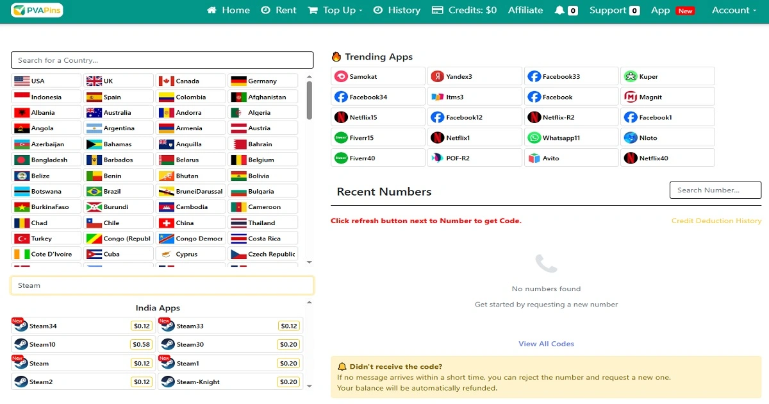
Task: Click the app search field containing Steam
Action: pos(162,285)
